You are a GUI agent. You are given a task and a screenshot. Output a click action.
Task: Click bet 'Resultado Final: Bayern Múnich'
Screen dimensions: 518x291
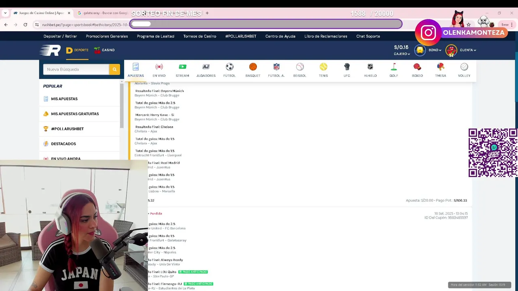[159, 91]
